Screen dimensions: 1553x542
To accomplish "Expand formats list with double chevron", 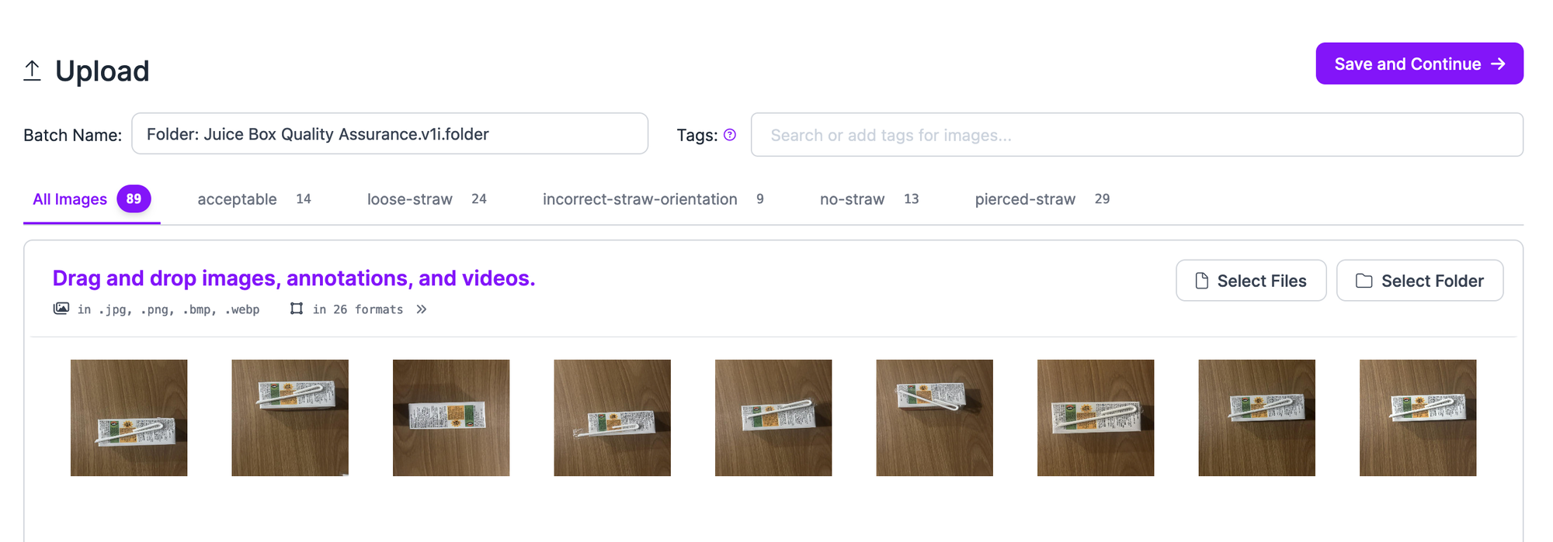I will point(422,309).
